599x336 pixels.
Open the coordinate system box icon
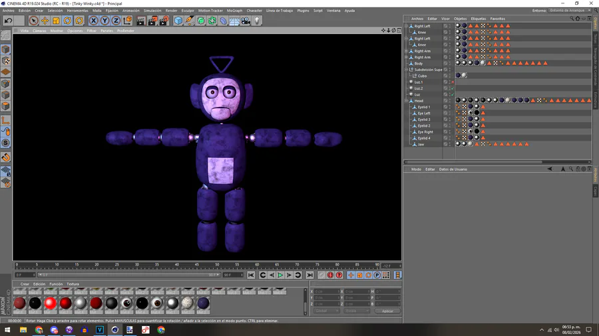point(128,20)
